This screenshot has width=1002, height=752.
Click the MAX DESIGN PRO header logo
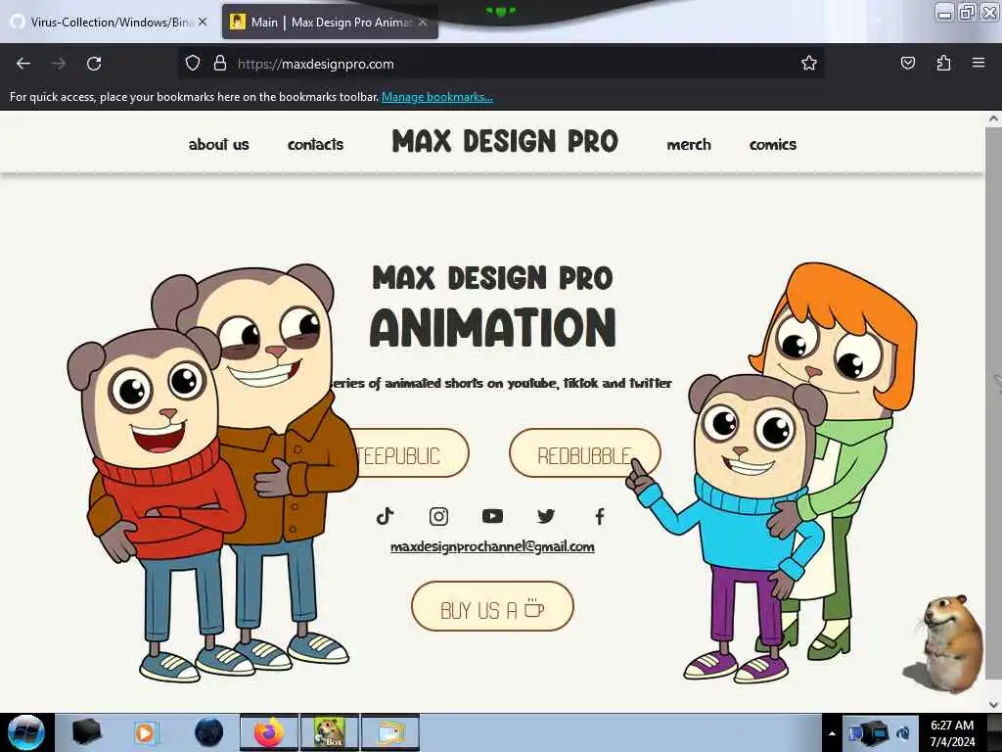click(x=505, y=141)
